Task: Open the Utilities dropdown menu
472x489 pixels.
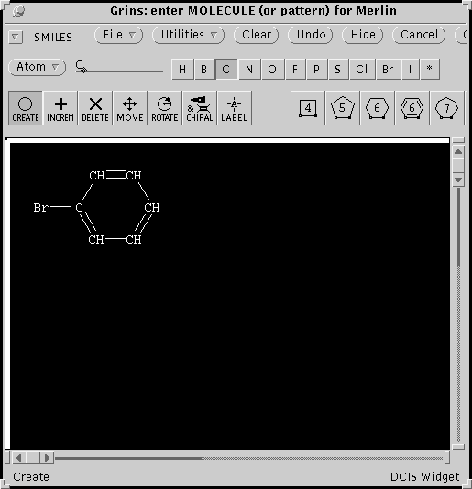Action: click(x=188, y=35)
